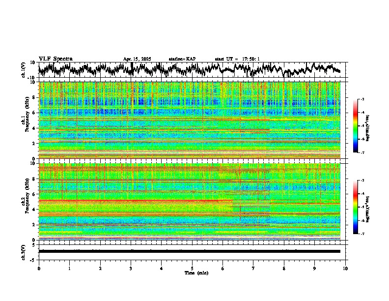Click the "VLF Spectra" title text
The width and height of the screenshot is (389, 301).
56,59
